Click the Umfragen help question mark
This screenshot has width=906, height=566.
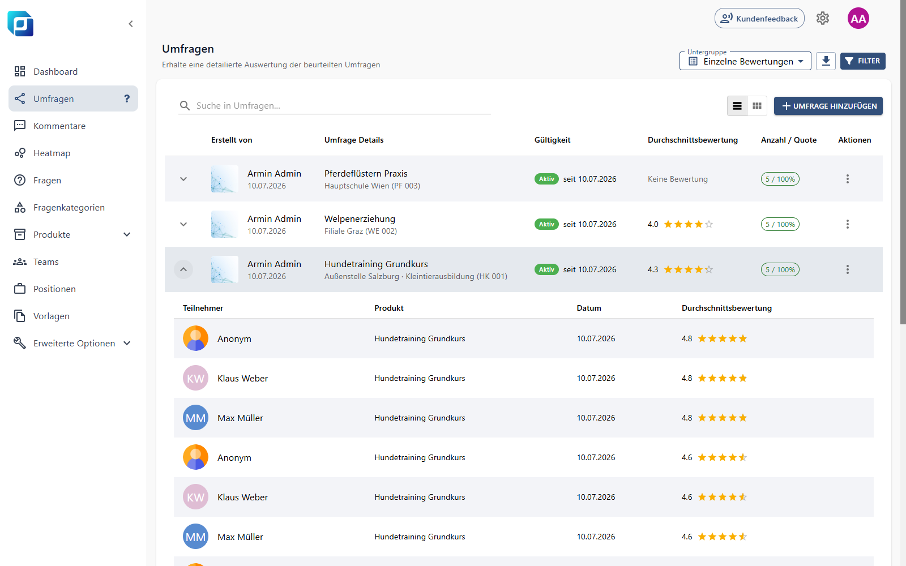127,98
